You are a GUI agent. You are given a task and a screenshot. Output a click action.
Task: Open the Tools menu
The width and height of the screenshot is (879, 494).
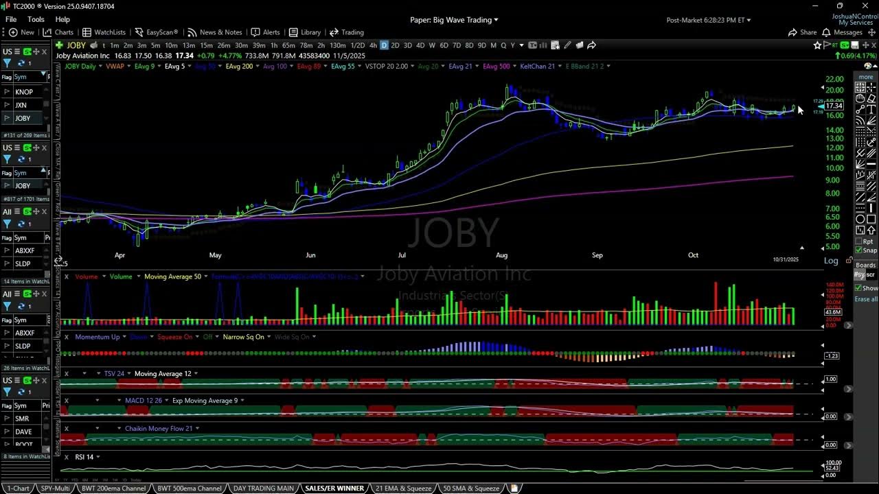coord(36,19)
